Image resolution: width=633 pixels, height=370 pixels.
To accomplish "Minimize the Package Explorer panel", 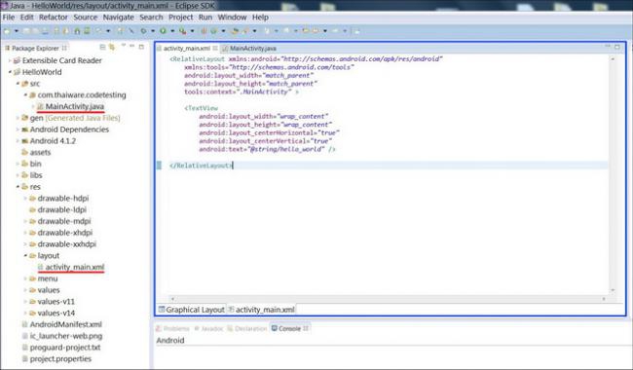I will click(132, 47).
